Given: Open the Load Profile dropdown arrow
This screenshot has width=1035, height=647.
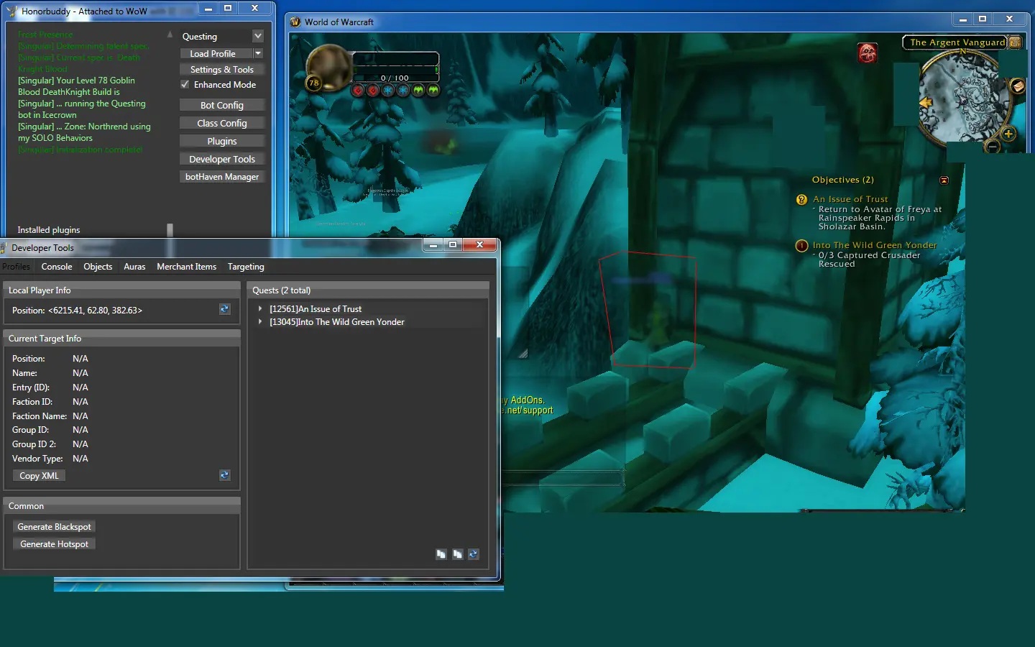Looking at the screenshot, I should (258, 54).
